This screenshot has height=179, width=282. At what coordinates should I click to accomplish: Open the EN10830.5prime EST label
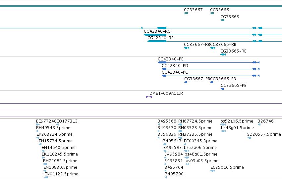(x=60, y=168)
